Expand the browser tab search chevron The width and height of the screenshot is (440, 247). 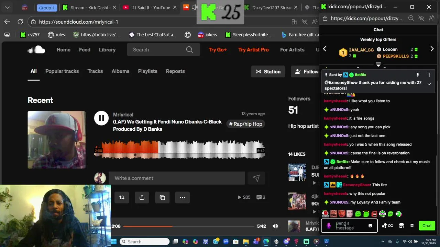7,7
